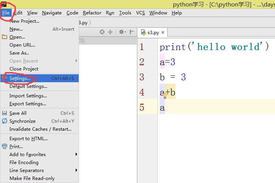Choose Export Settings...
This screenshot has height=183, width=275.
39,104
